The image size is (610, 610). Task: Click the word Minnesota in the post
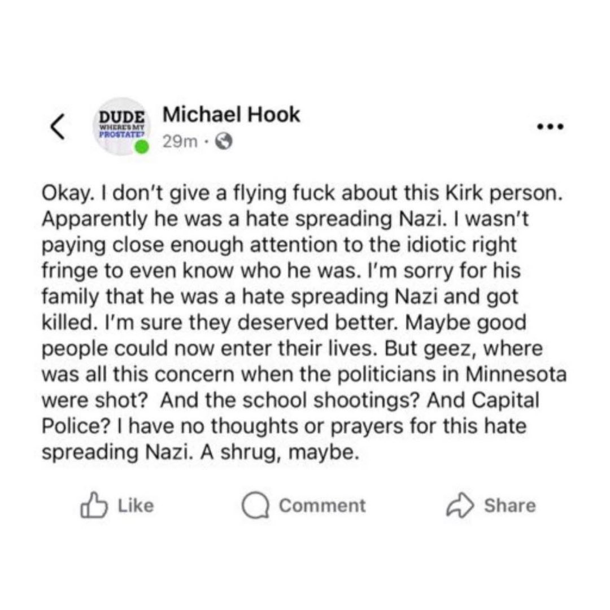click(516, 374)
